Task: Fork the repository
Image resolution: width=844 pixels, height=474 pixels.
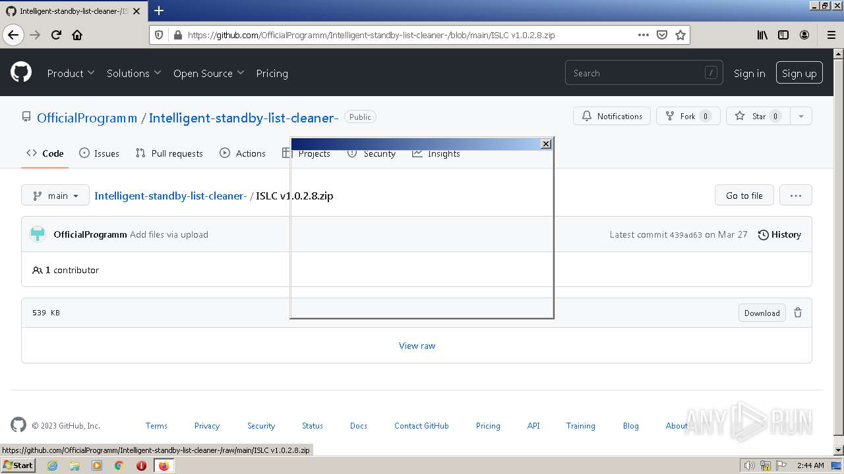Action: tap(688, 116)
